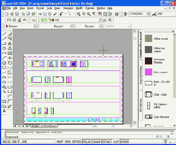Open the Express menu
Viewport: 176px width, 145px height.
click(90, 8)
